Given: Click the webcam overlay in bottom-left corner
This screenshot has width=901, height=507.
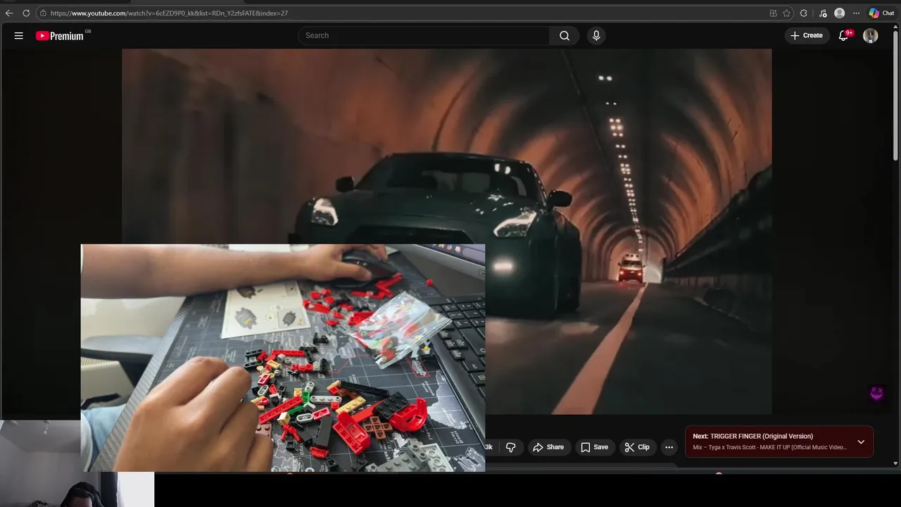Looking at the screenshot, I should point(77,463).
